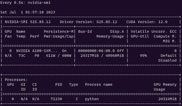This screenshot has width=182, height=106.
Task: Click the 'PID' column header
Action: pyautogui.click(x=59, y=84)
